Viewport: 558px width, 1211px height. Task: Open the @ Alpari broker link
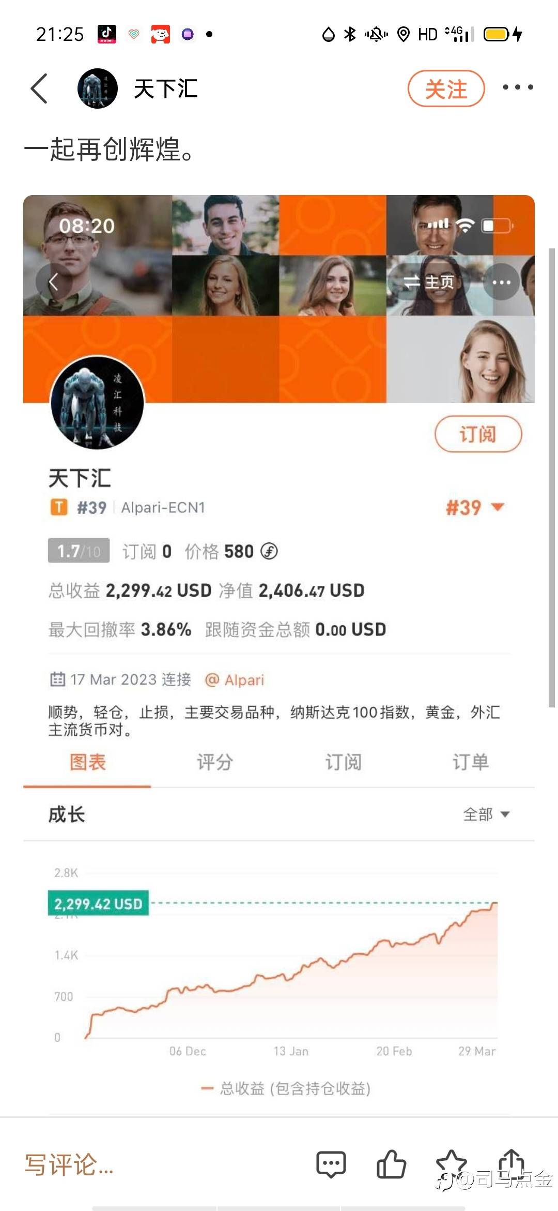[x=235, y=680]
